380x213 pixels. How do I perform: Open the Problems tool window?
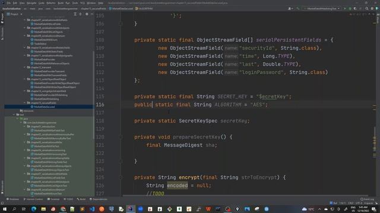pyautogui.click(x=13, y=199)
